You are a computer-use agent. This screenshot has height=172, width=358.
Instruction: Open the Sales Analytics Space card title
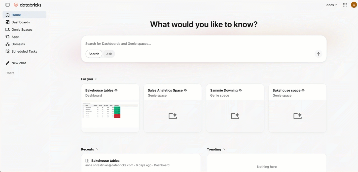165,90
